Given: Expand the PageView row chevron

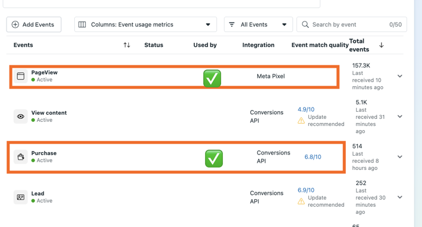Looking at the screenshot, I should tap(400, 76).
